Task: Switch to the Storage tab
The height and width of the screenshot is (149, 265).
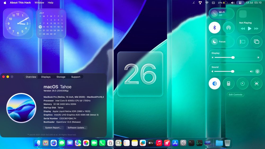Action: click(x=61, y=77)
